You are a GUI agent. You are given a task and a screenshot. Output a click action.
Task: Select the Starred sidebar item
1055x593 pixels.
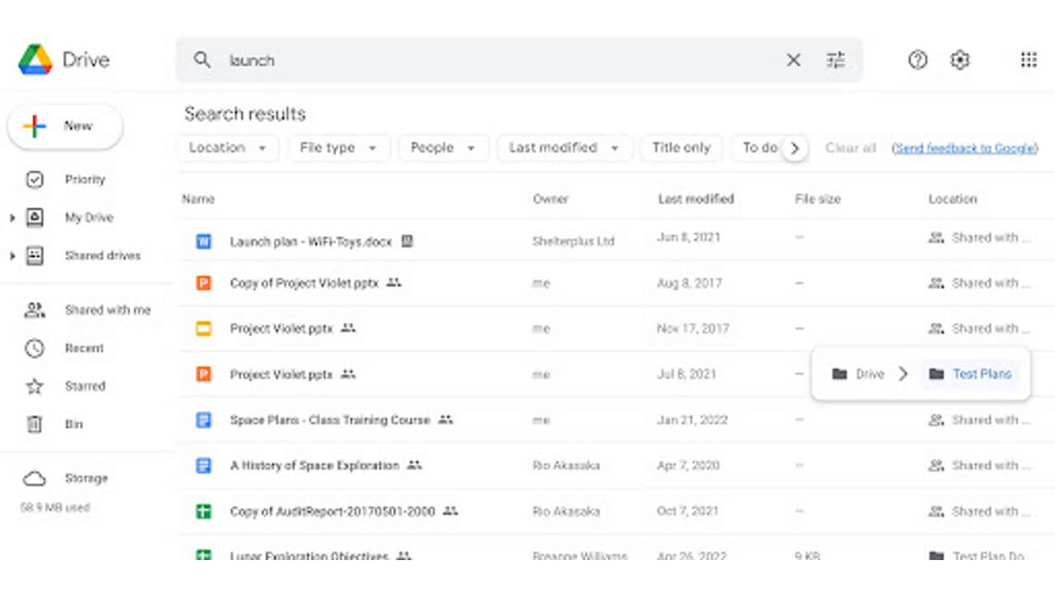pos(83,386)
